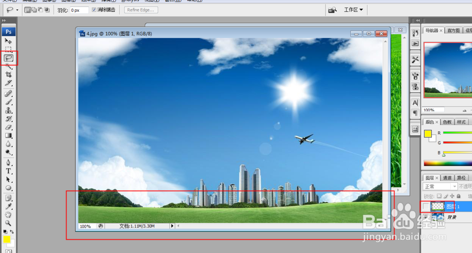472x253 pixels.
Task: Switch to the 通道 tab
Action: (447, 177)
